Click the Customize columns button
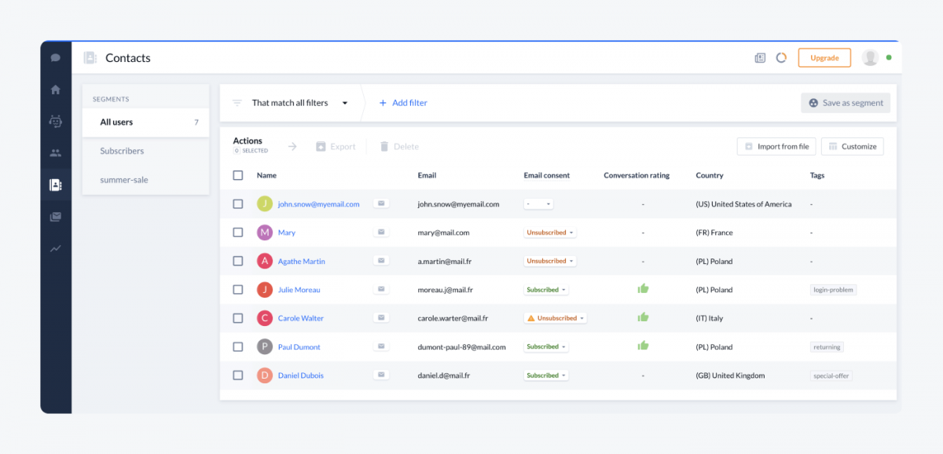The height and width of the screenshot is (454, 943). [x=853, y=146]
